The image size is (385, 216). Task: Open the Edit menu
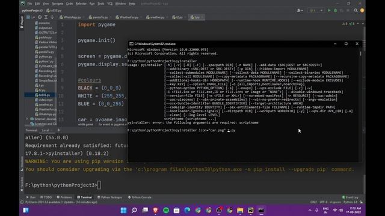37,4
